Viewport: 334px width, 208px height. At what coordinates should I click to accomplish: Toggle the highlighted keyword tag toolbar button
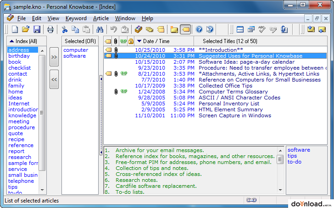point(185,29)
